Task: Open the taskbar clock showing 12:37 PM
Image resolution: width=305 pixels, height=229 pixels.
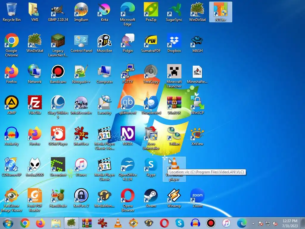Action: click(290, 223)
